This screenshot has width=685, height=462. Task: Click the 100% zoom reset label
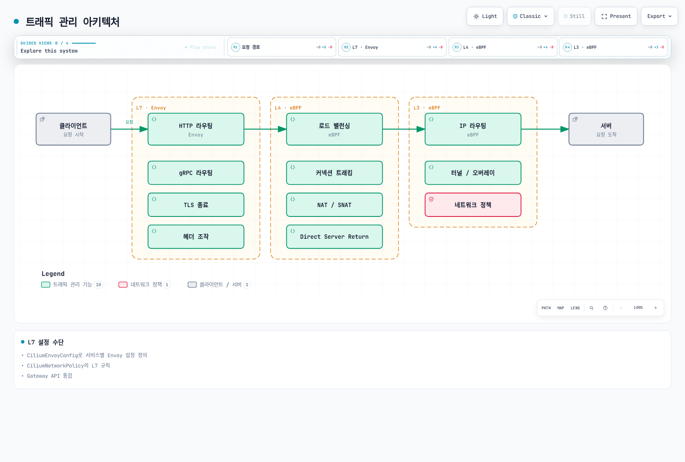638,308
